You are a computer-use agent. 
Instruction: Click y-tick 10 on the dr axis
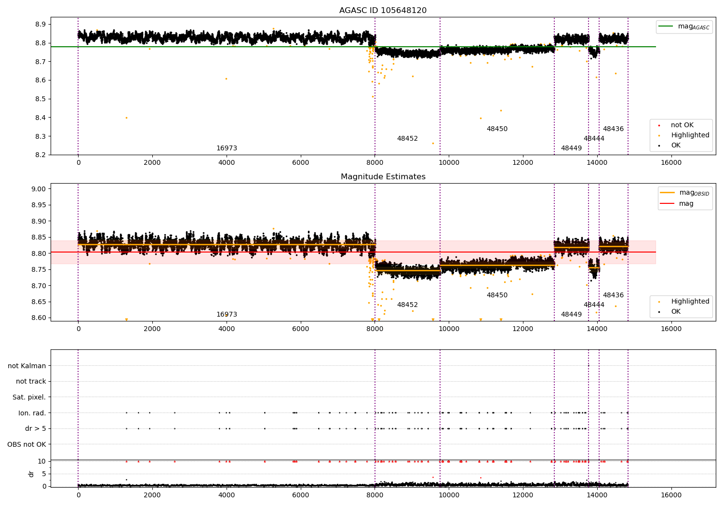tap(42, 462)
